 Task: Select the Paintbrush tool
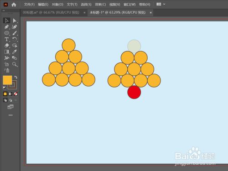[15, 33]
